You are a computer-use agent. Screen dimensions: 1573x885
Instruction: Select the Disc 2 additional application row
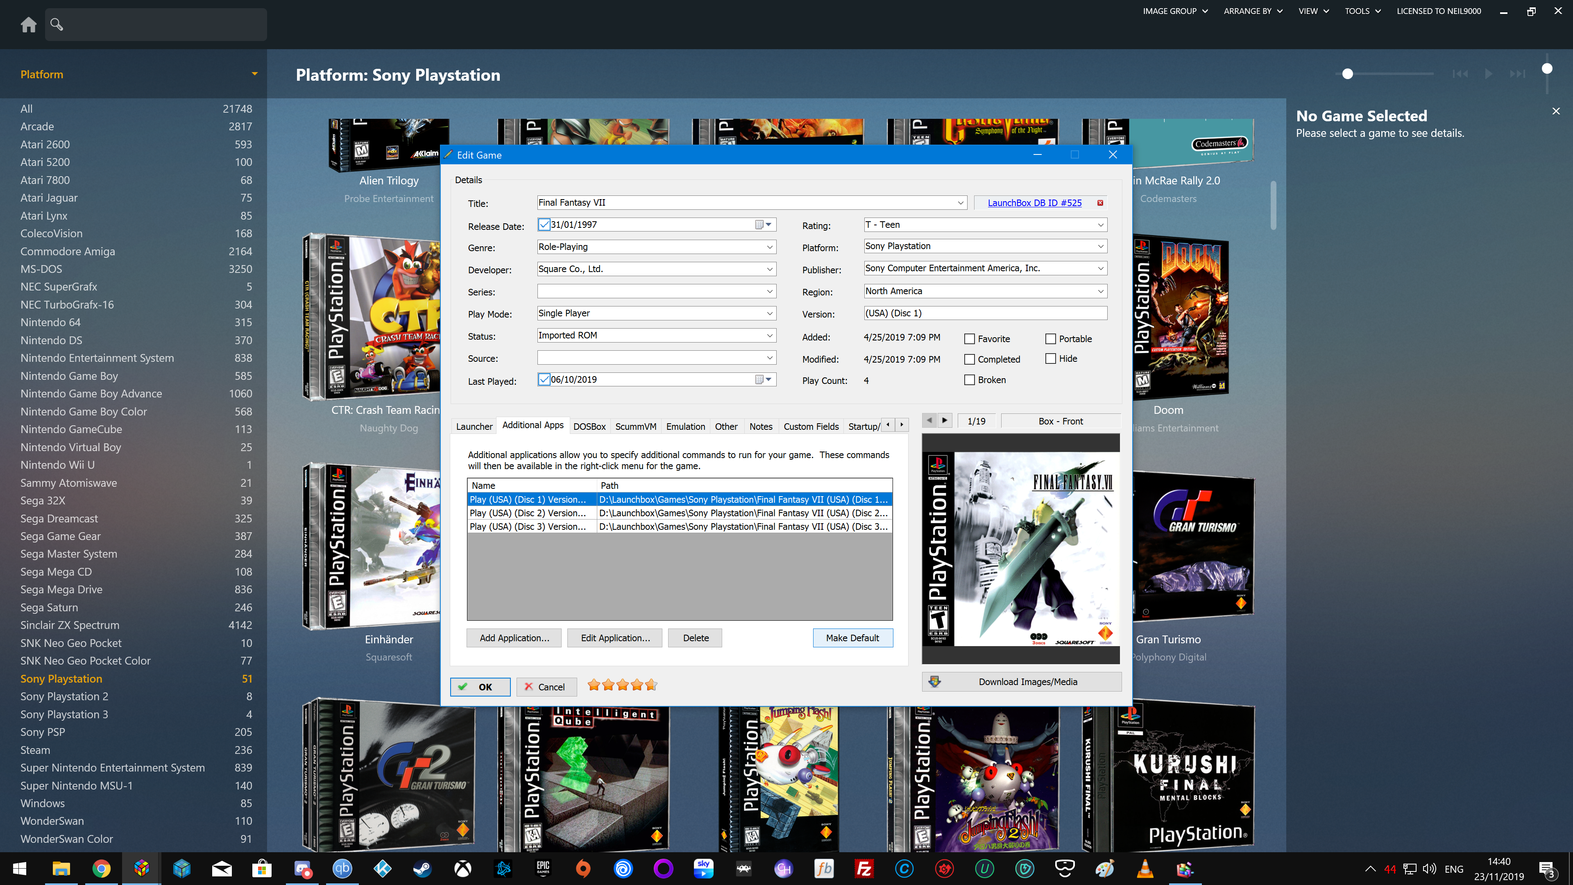(x=680, y=513)
